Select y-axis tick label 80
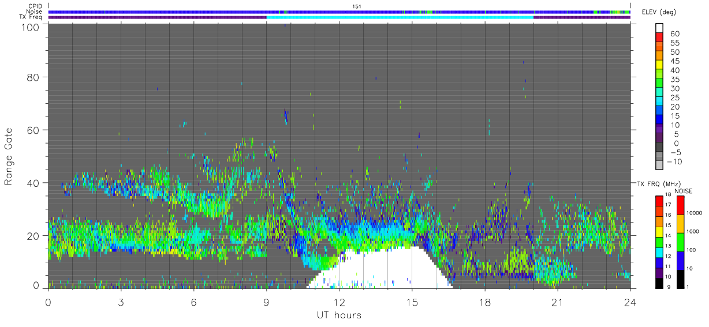 tap(33, 77)
